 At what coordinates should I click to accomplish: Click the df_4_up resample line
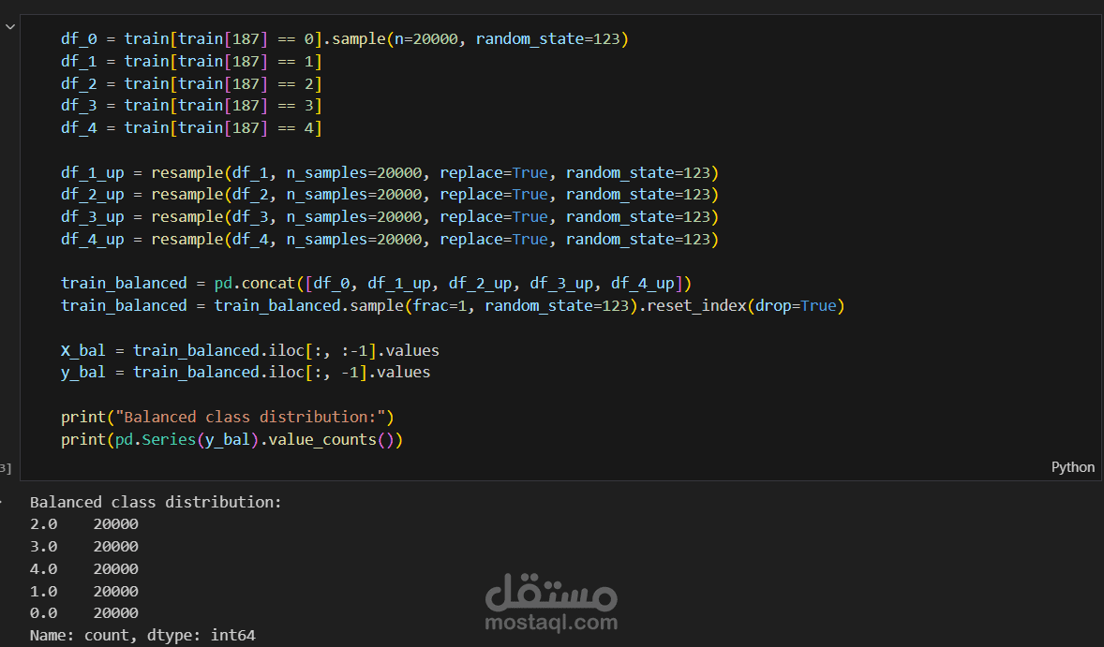[389, 240]
